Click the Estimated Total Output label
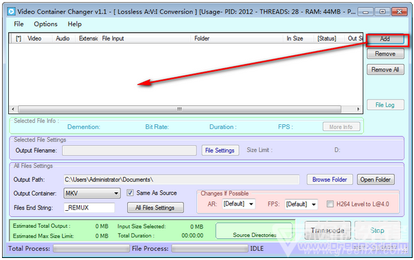The height and width of the screenshot is (260, 414). pos(42,226)
